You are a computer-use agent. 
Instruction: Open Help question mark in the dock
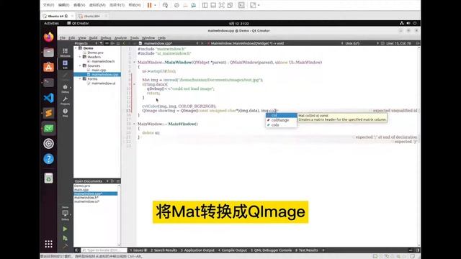point(48,159)
